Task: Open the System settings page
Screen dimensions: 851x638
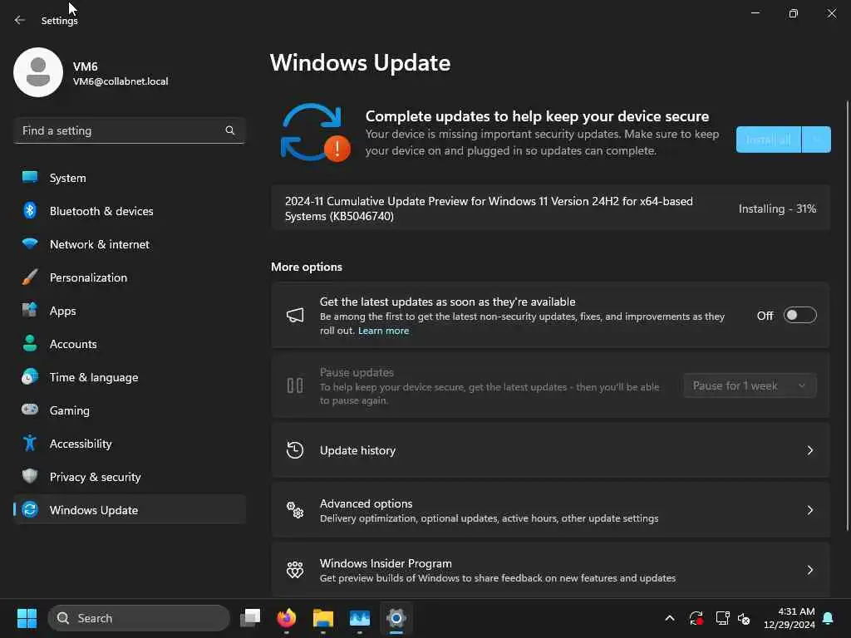Action: pyautogui.click(x=129, y=178)
